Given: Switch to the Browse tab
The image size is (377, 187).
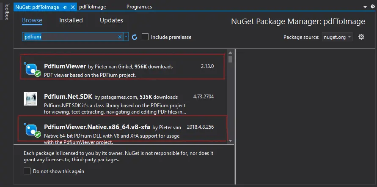Looking at the screenshot, I should coord(32,20).
